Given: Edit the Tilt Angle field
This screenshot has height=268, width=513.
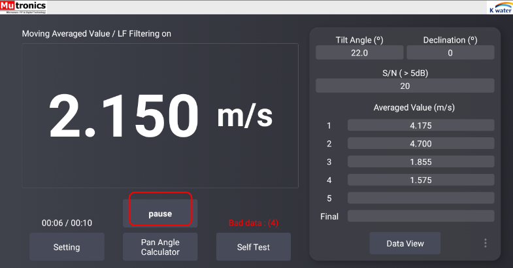Looking at the screenshot, I should [x=359, y=53].
